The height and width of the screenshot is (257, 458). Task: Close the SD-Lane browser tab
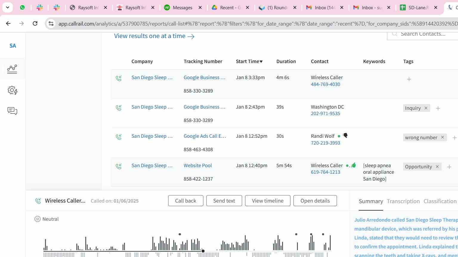point(436,7)
